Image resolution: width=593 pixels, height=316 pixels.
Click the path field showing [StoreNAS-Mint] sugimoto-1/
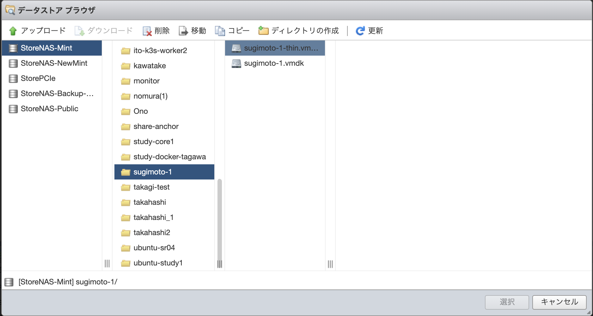click(x=68, y=282)
